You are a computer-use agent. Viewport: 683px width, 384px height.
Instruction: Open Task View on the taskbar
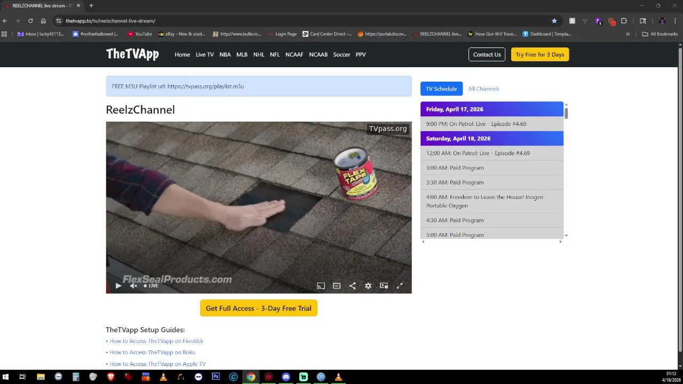click(22, 377)
